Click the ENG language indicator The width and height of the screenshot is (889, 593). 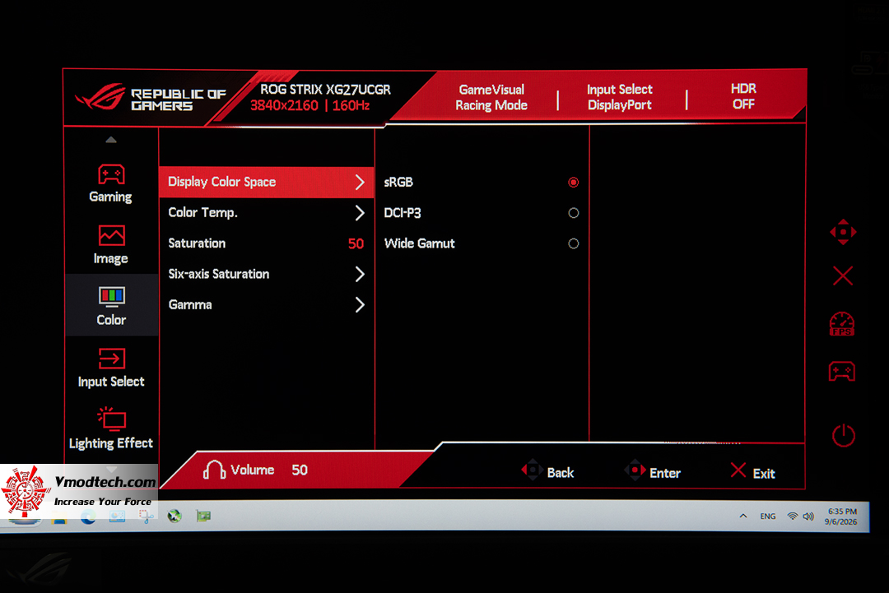pyautogui.click(x=768, y=516)
